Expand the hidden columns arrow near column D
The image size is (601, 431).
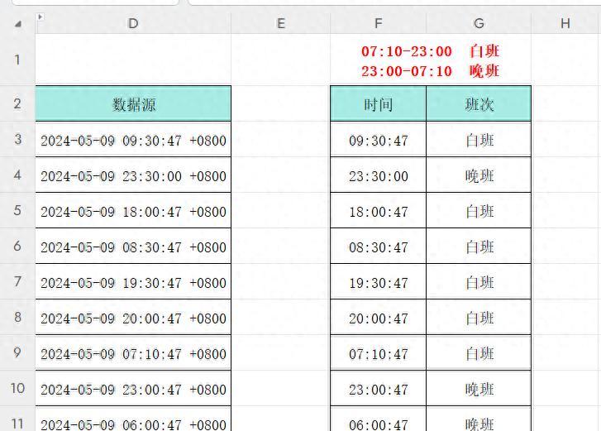pos(40,17)
